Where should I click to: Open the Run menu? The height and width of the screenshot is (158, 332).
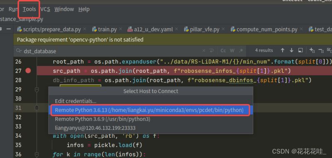(x=13, y=9)
